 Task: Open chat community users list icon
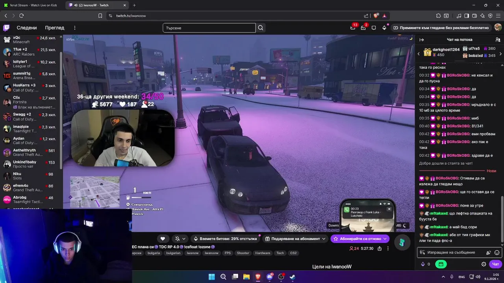tap(498, 40)
